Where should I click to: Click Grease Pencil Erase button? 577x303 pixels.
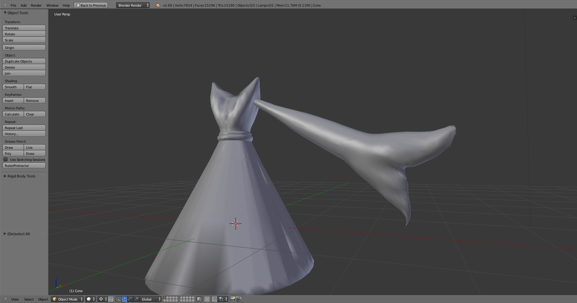(35, 154)
